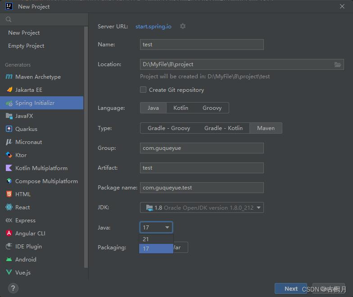Click the IntelliJ IDEA logo icon
The image size is (353, 297).
pos(9,6)
